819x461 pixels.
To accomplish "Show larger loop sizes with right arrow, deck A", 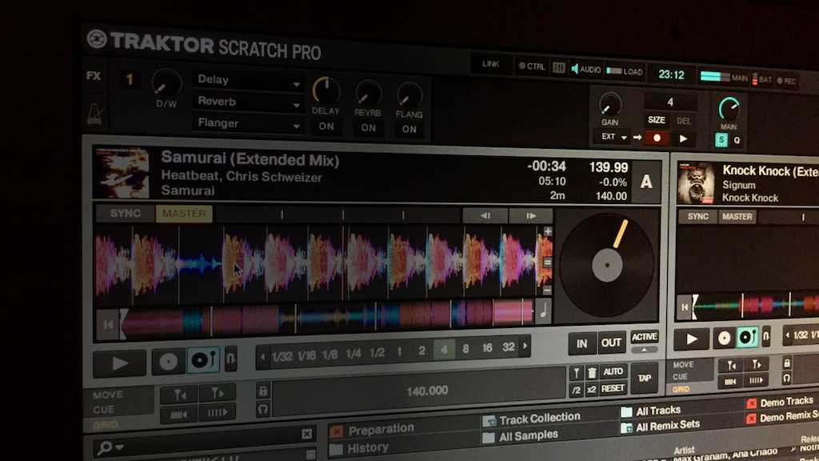I will click(x=525, y=346).
